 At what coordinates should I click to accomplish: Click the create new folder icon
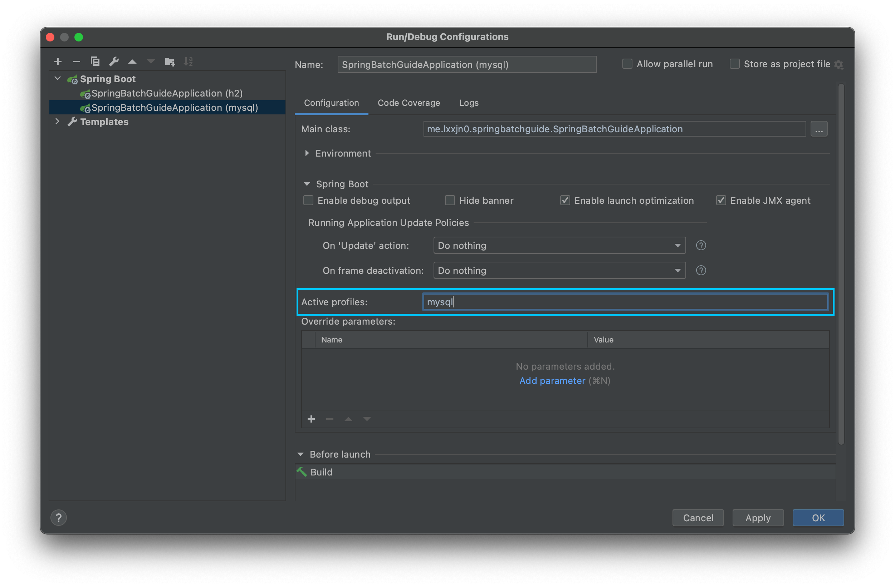tap(170, 61)
